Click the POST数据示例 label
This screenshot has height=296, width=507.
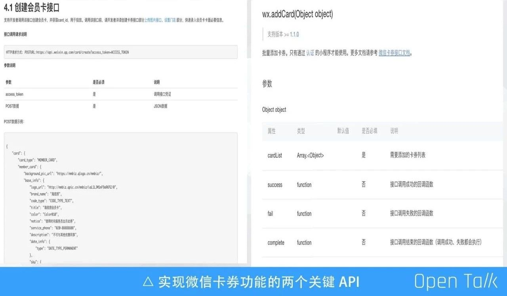14,121
